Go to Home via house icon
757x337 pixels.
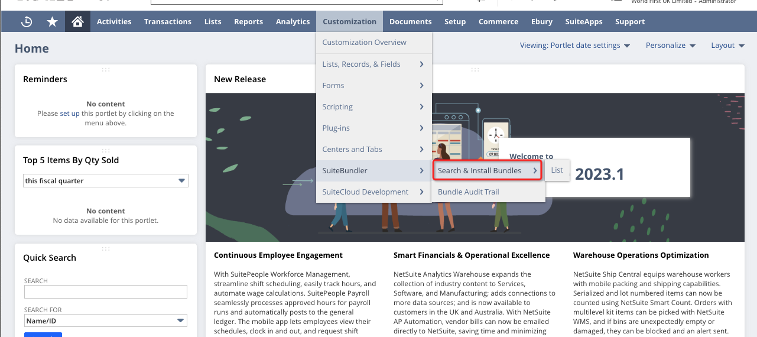[x=77, y=22]
